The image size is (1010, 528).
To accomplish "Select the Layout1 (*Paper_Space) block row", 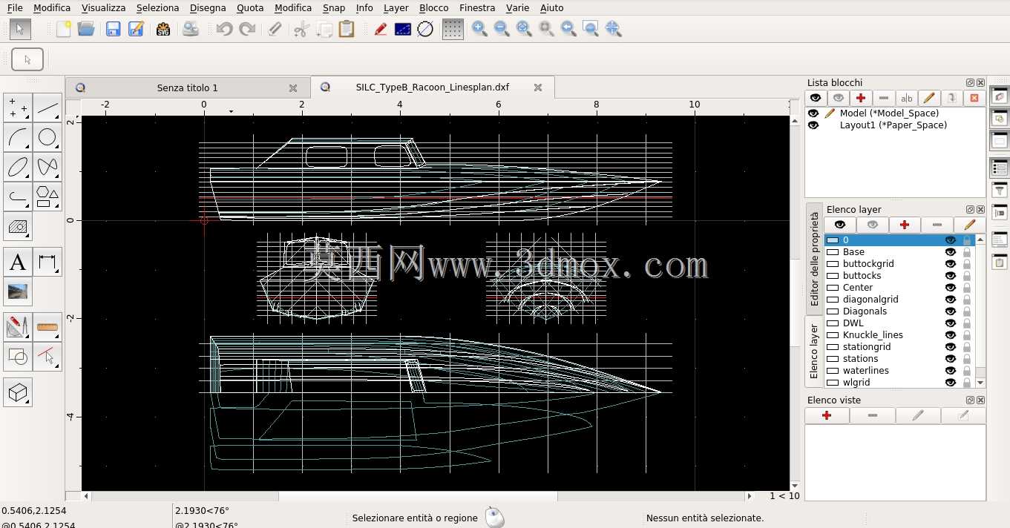I will pyautogui.click(x=896, y=125).
